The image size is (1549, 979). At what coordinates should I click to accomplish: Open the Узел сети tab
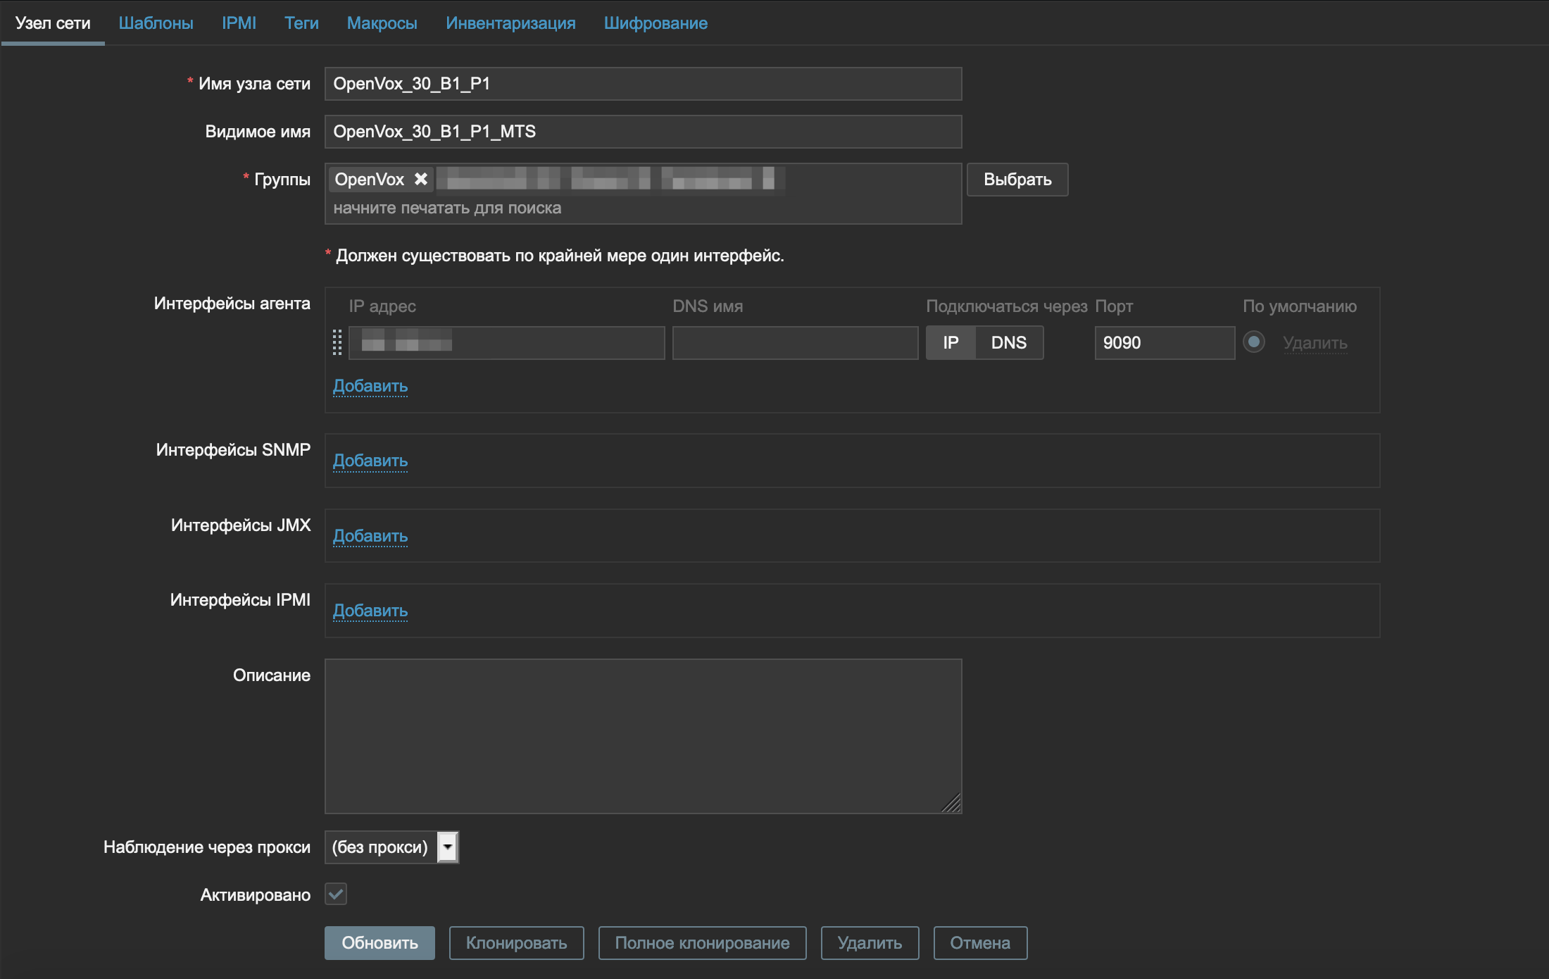click(53, 23)
